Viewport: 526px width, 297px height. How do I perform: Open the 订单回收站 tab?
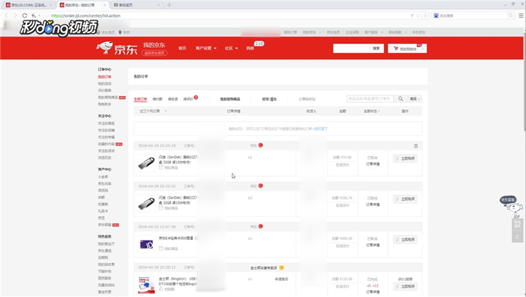tap(307, 99)
